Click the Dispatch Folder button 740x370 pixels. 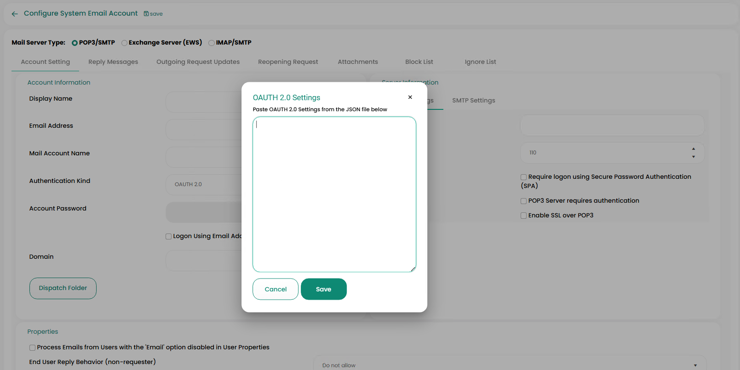tap(63, 288)
